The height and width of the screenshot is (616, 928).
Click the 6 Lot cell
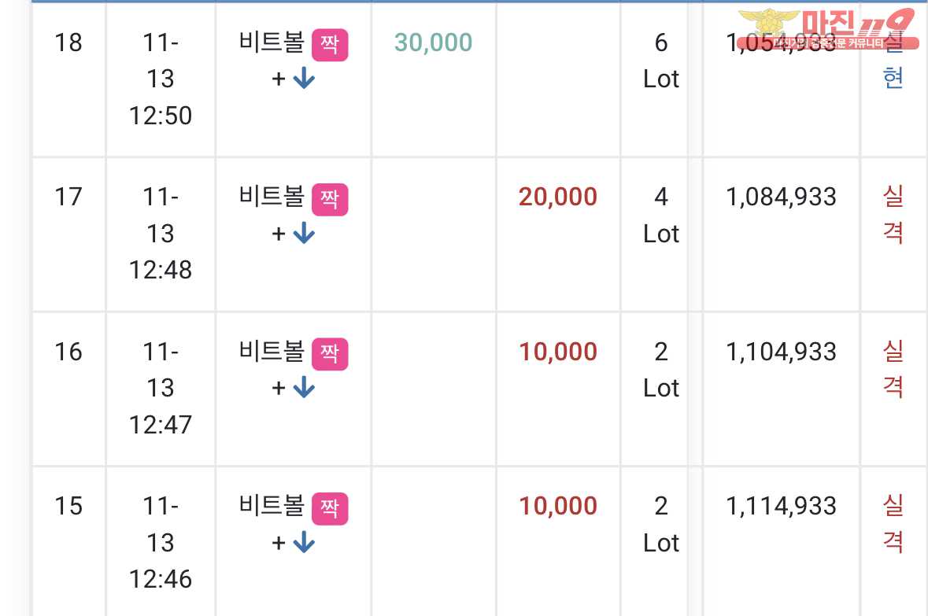(661, 61)
